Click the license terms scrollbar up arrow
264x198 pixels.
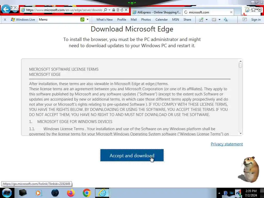(241, 61)
